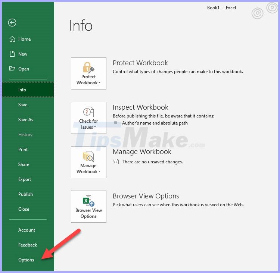280x273 pixels.
Task: Expand the Check for Issues dropdown arrow
Action: [x=95, y=128]
